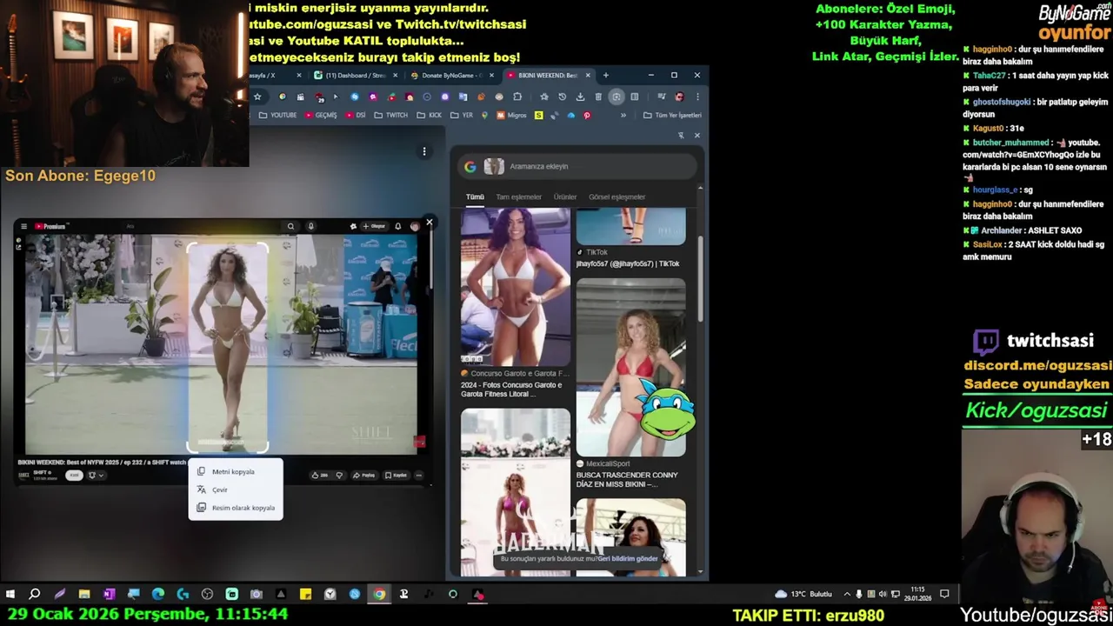Open the YOUTUBE bookmark folder

click(x=277, y=115)
